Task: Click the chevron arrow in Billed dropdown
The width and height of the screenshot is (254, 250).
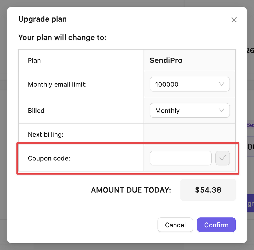Action: pos(221,110)
